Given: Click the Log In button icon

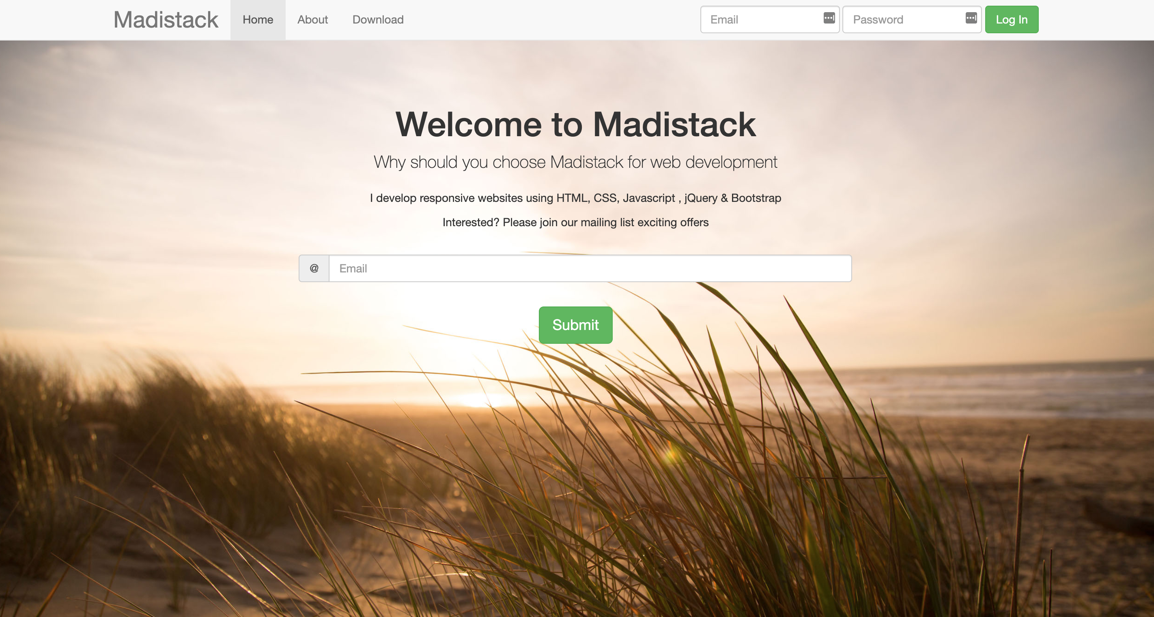Looking at the screenshot, I should pyautogui.click(x=1011, y=19).
